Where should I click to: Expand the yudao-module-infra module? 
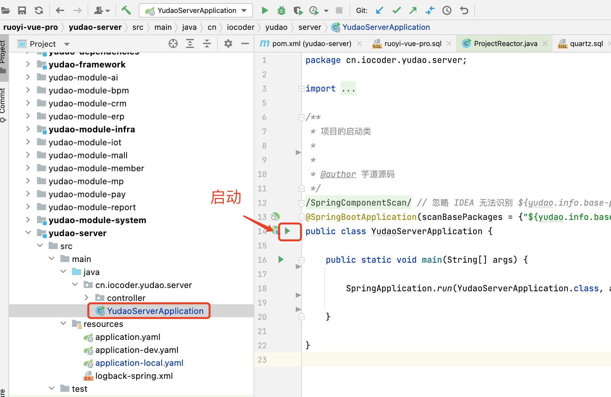tap(28, 129)
